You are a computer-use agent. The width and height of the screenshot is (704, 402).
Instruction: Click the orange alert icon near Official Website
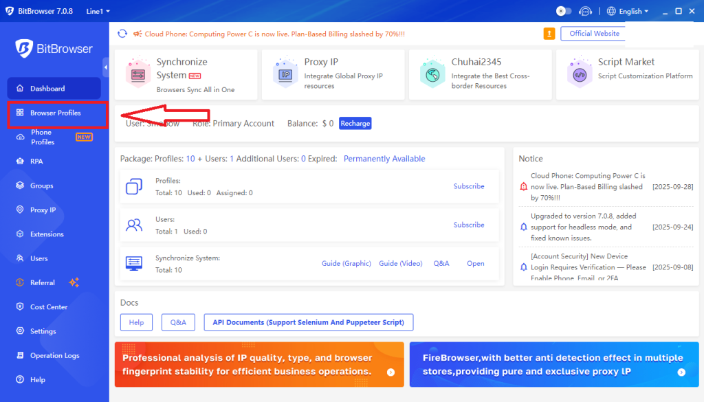coord(549,33)
